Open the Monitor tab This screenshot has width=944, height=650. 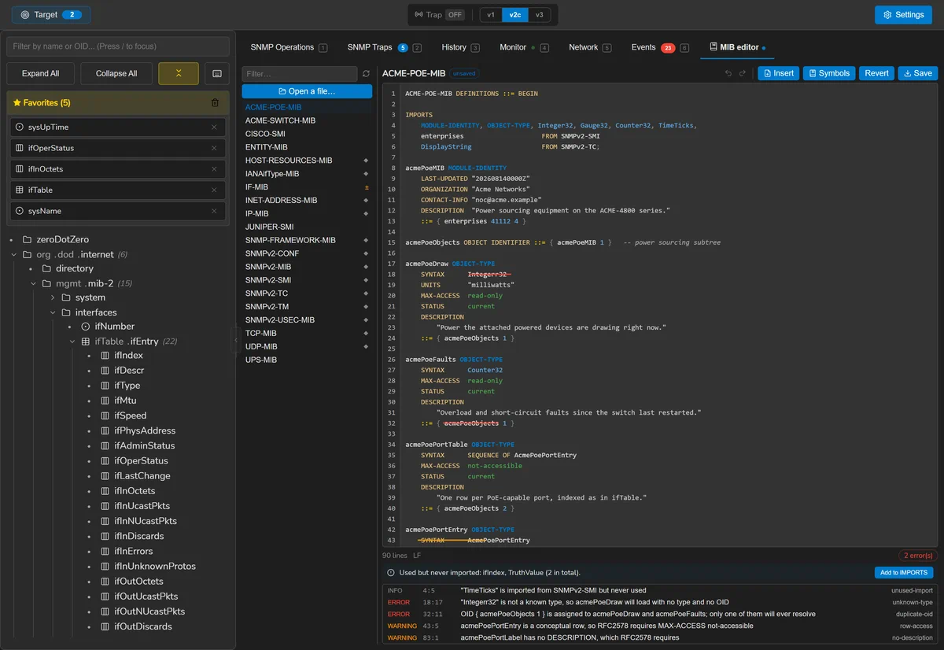pyautogui.click(x=524, y=47)
